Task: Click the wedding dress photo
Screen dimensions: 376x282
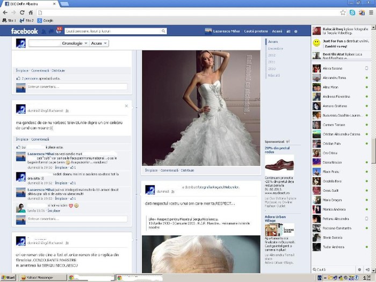Action: [201, 107]
